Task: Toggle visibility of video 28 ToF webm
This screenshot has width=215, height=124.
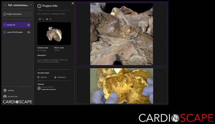Action: click(x=29, y=32)
